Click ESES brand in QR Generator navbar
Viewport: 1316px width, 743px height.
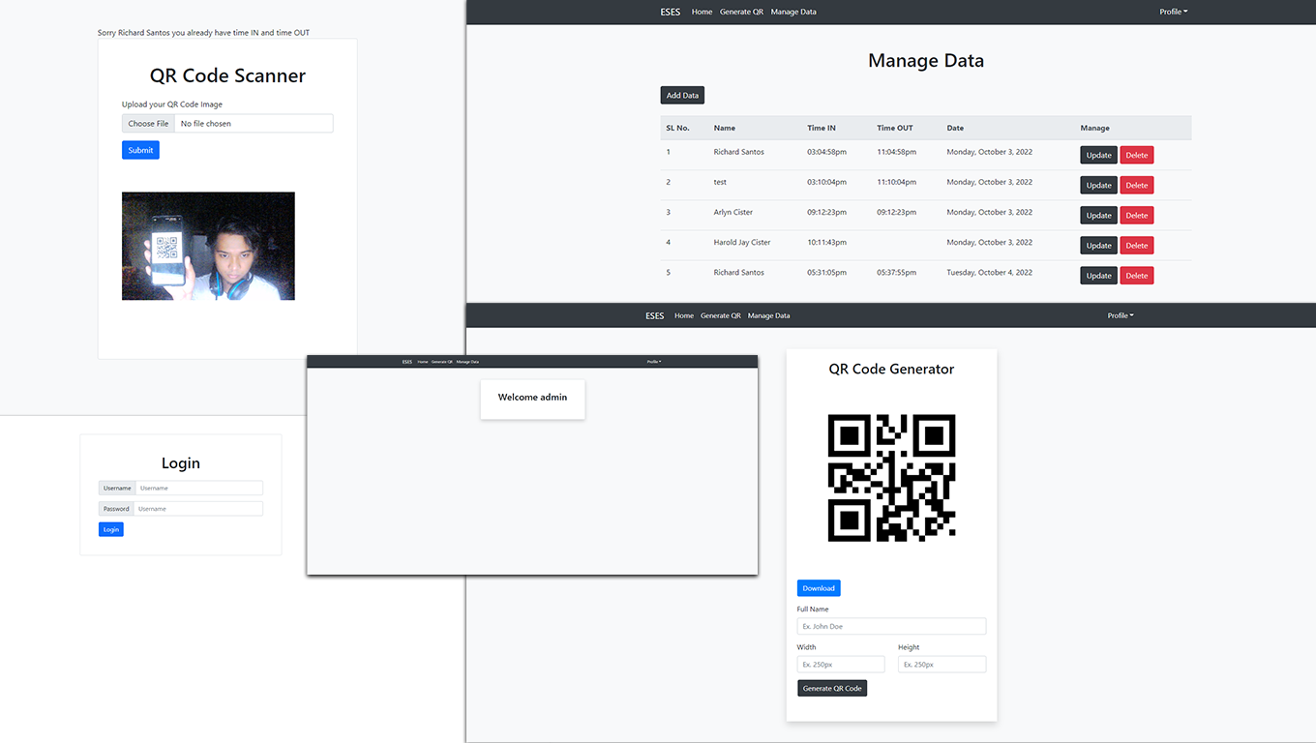pos(655,315)
